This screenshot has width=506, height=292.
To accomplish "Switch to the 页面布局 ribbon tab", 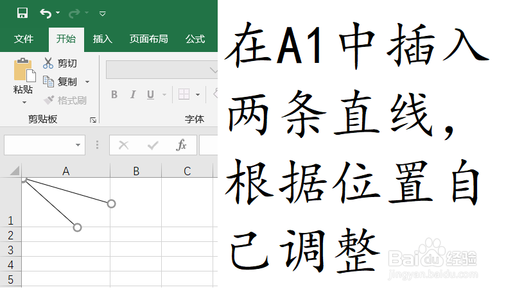I will click(x=149, y=39).
